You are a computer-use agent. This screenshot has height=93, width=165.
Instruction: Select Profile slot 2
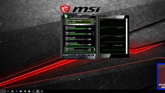[70, 55]
